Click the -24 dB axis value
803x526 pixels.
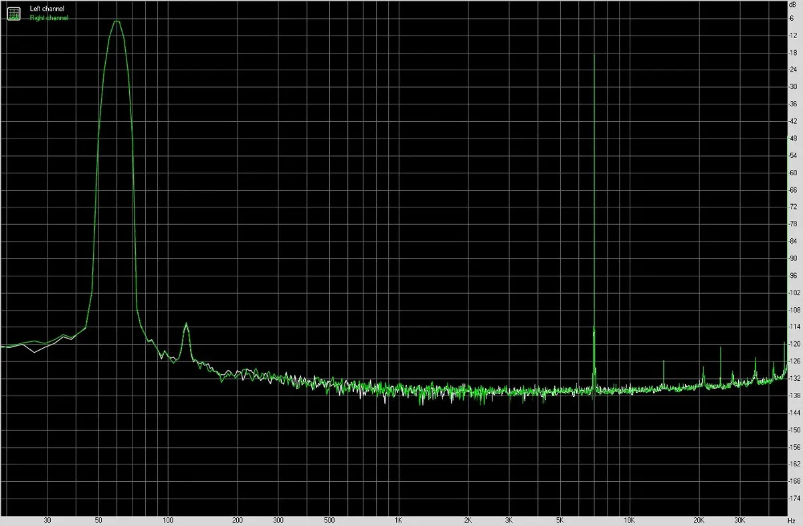click(x=794, y=70)
